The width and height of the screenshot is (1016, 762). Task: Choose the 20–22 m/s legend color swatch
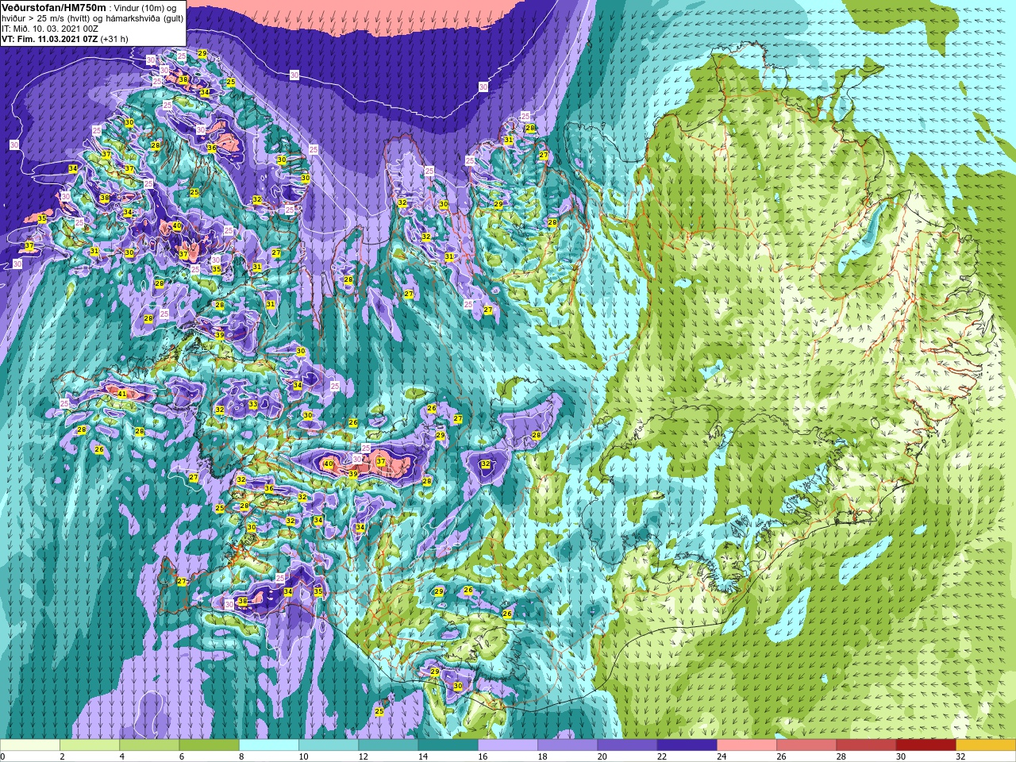(627, 745)
